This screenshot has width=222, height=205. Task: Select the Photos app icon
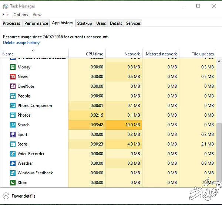coord(13,115)
